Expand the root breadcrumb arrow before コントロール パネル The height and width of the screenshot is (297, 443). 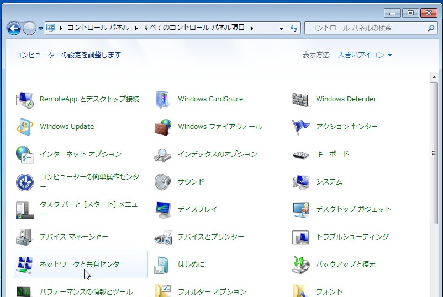coord(61,28)
